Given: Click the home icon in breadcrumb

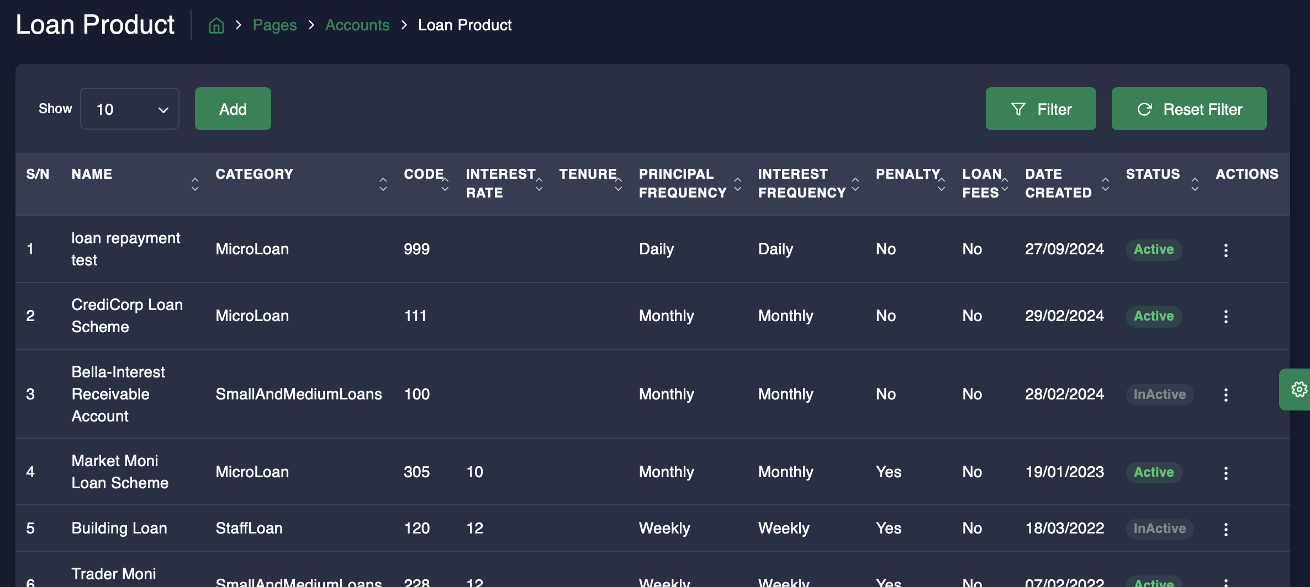Looking at the screenshot, I should (x=216, y=25).
